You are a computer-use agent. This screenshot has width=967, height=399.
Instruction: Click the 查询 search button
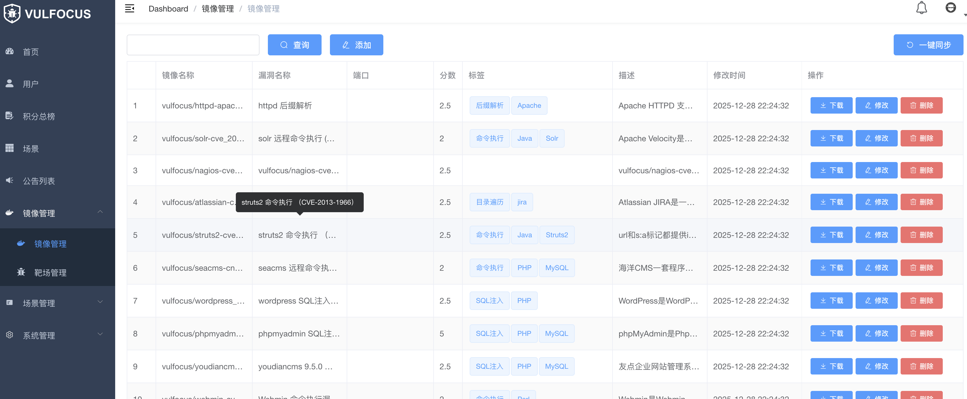(294, 45)
